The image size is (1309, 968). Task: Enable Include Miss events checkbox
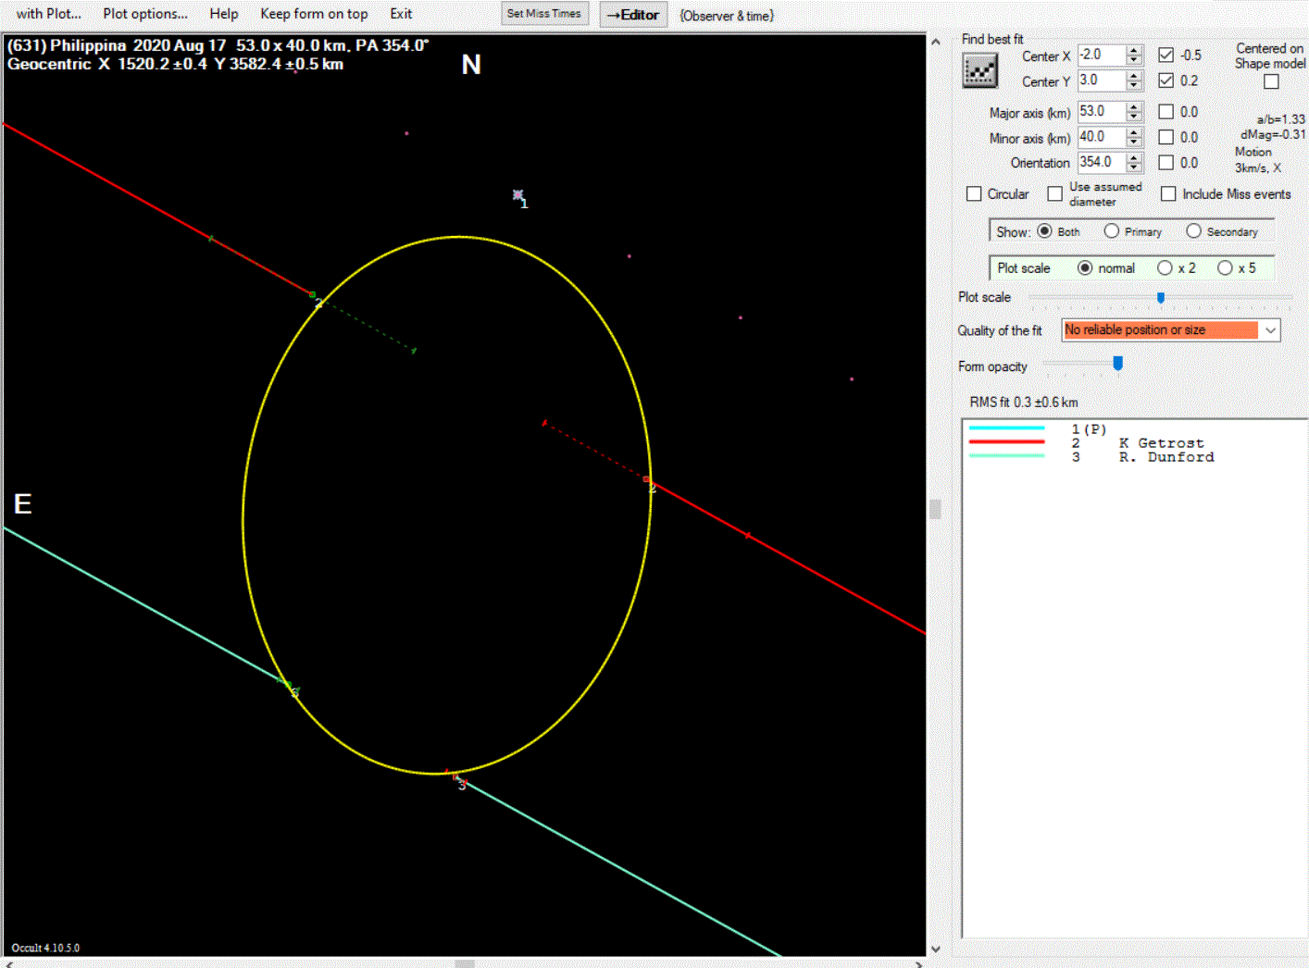coord(1168,194)
